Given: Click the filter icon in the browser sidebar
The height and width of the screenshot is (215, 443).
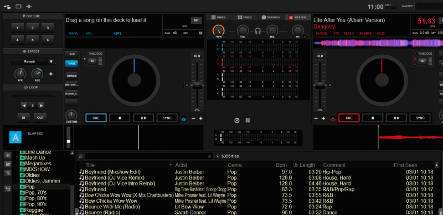Looking at the screenshot, I should click(x=8, y=173).
